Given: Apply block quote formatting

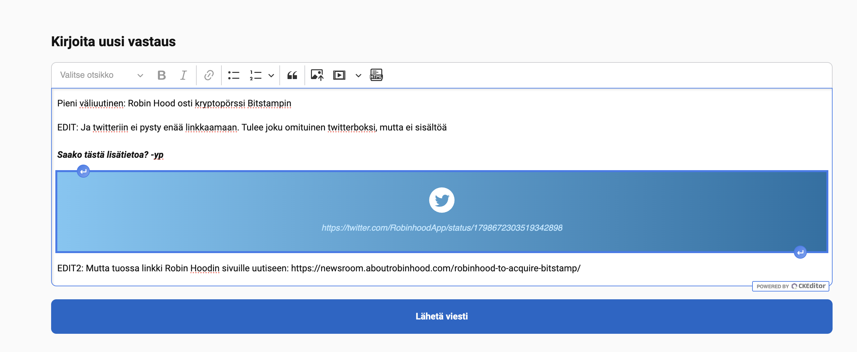Looking at the screenshot, I should (x=292, y=75).
